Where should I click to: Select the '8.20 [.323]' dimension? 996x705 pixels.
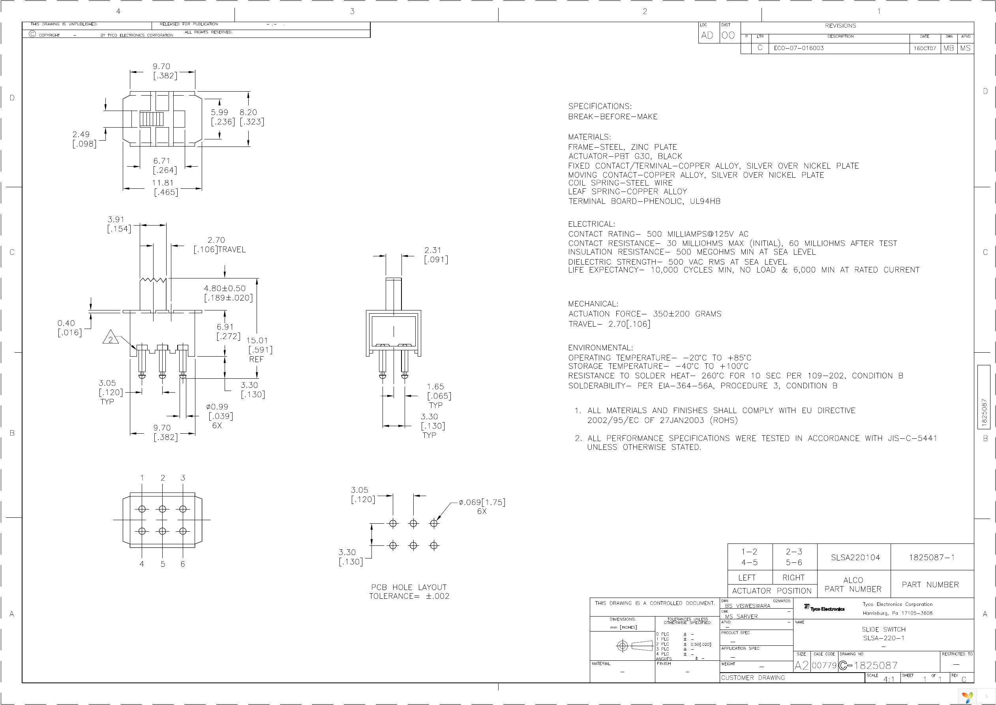click(251, 117)
